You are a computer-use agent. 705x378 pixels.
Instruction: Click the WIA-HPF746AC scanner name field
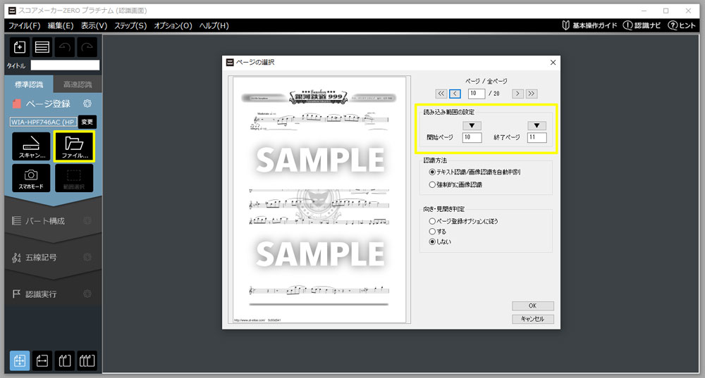pos(43,122)
